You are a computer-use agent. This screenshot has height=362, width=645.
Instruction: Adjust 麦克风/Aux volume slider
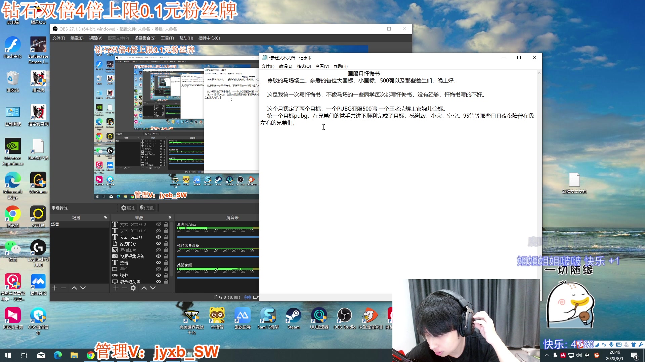pos(218,237)
